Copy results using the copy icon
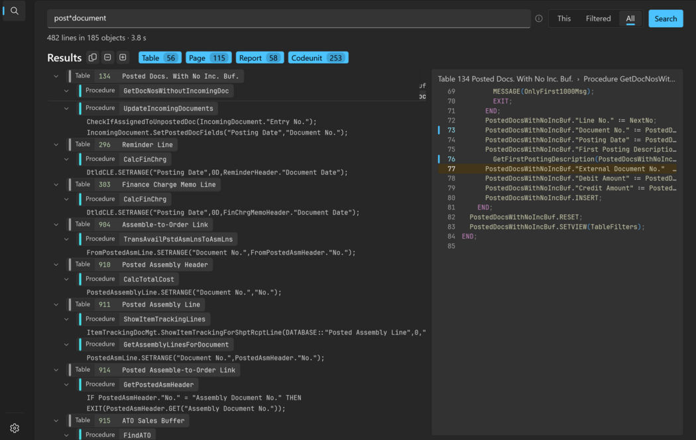 [x=92, y=58]
